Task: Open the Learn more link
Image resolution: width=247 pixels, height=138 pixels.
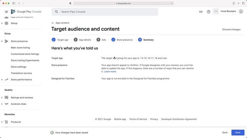Action: tap(110, 72)
